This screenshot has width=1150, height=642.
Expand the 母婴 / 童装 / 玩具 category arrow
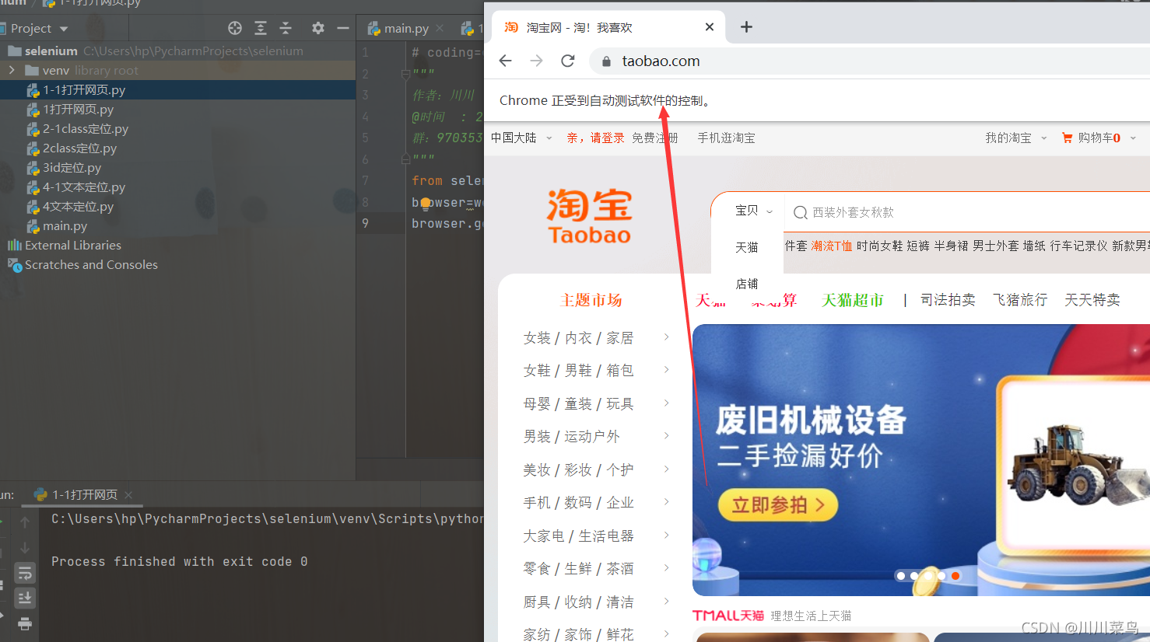[667, 403]
